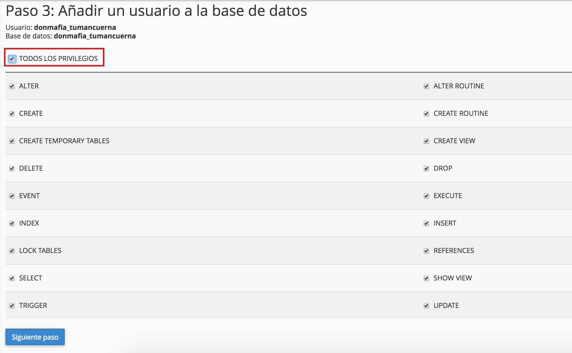Uncheck the DELETE privilege

12,169
